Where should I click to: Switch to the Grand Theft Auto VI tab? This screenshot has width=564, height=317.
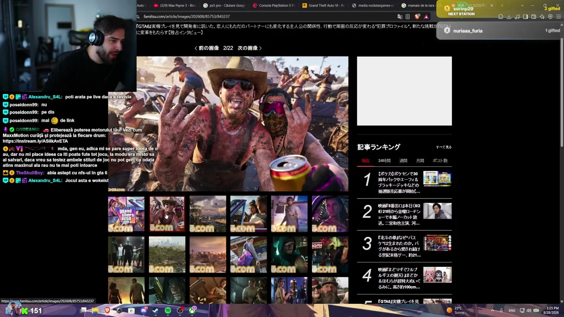(x=324, y=5)
